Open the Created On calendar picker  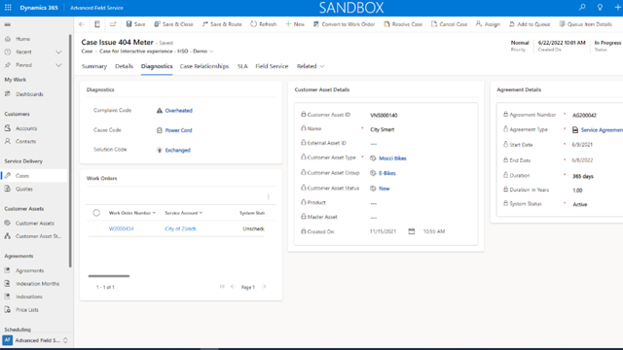pyautogui.click(x=411, y=231)
